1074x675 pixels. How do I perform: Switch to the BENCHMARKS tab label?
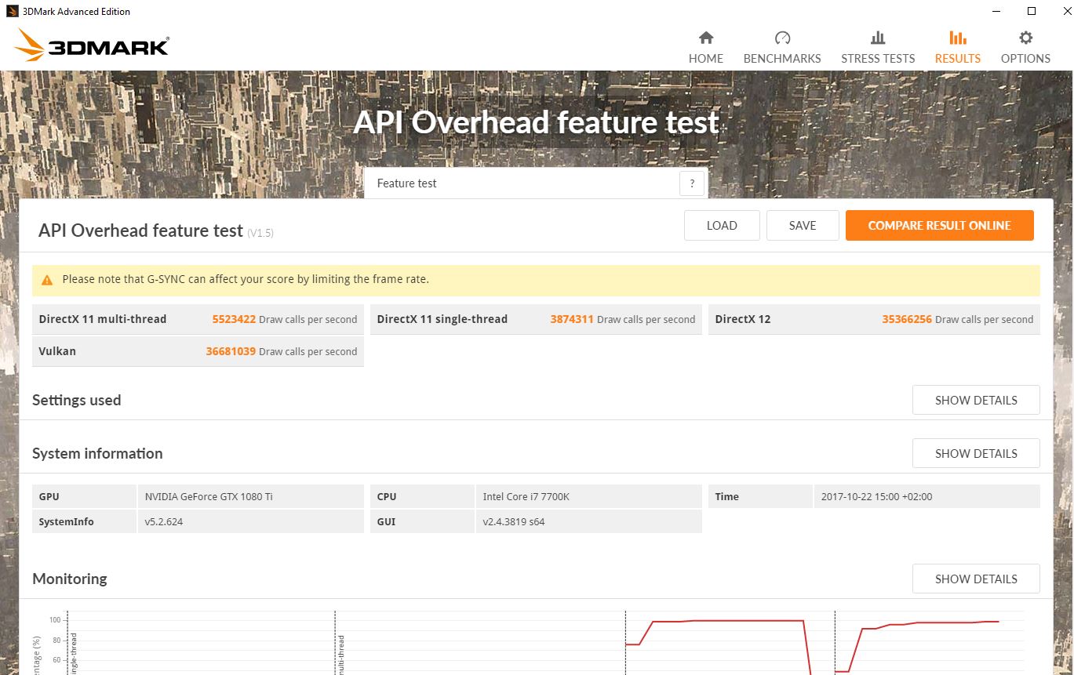pos(782,59)
